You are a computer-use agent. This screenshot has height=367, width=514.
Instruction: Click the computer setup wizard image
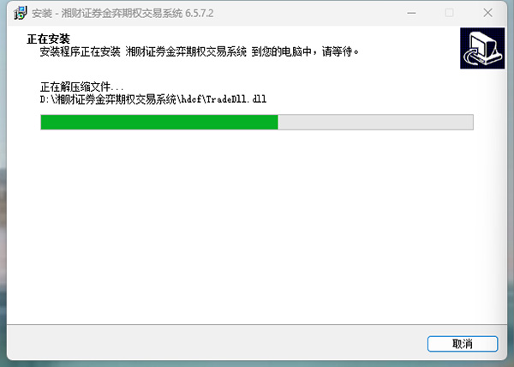482,48
